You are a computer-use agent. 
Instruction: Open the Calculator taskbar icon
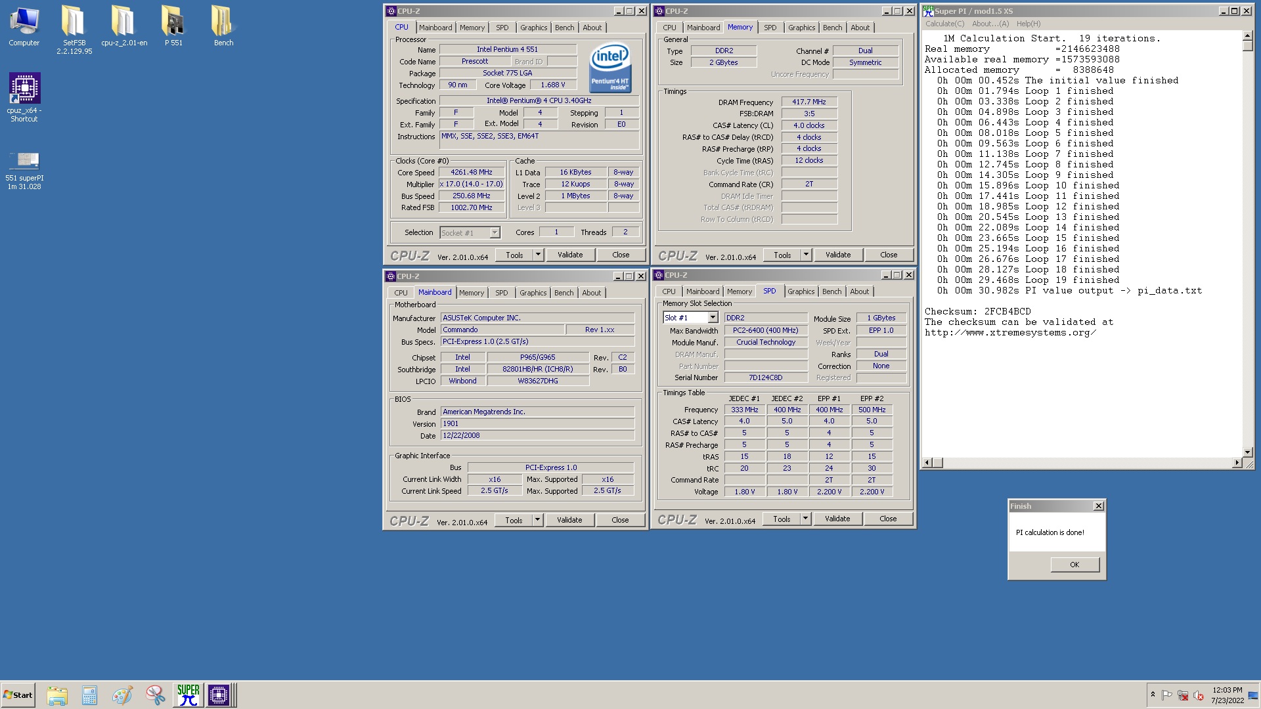coord(89,695)
